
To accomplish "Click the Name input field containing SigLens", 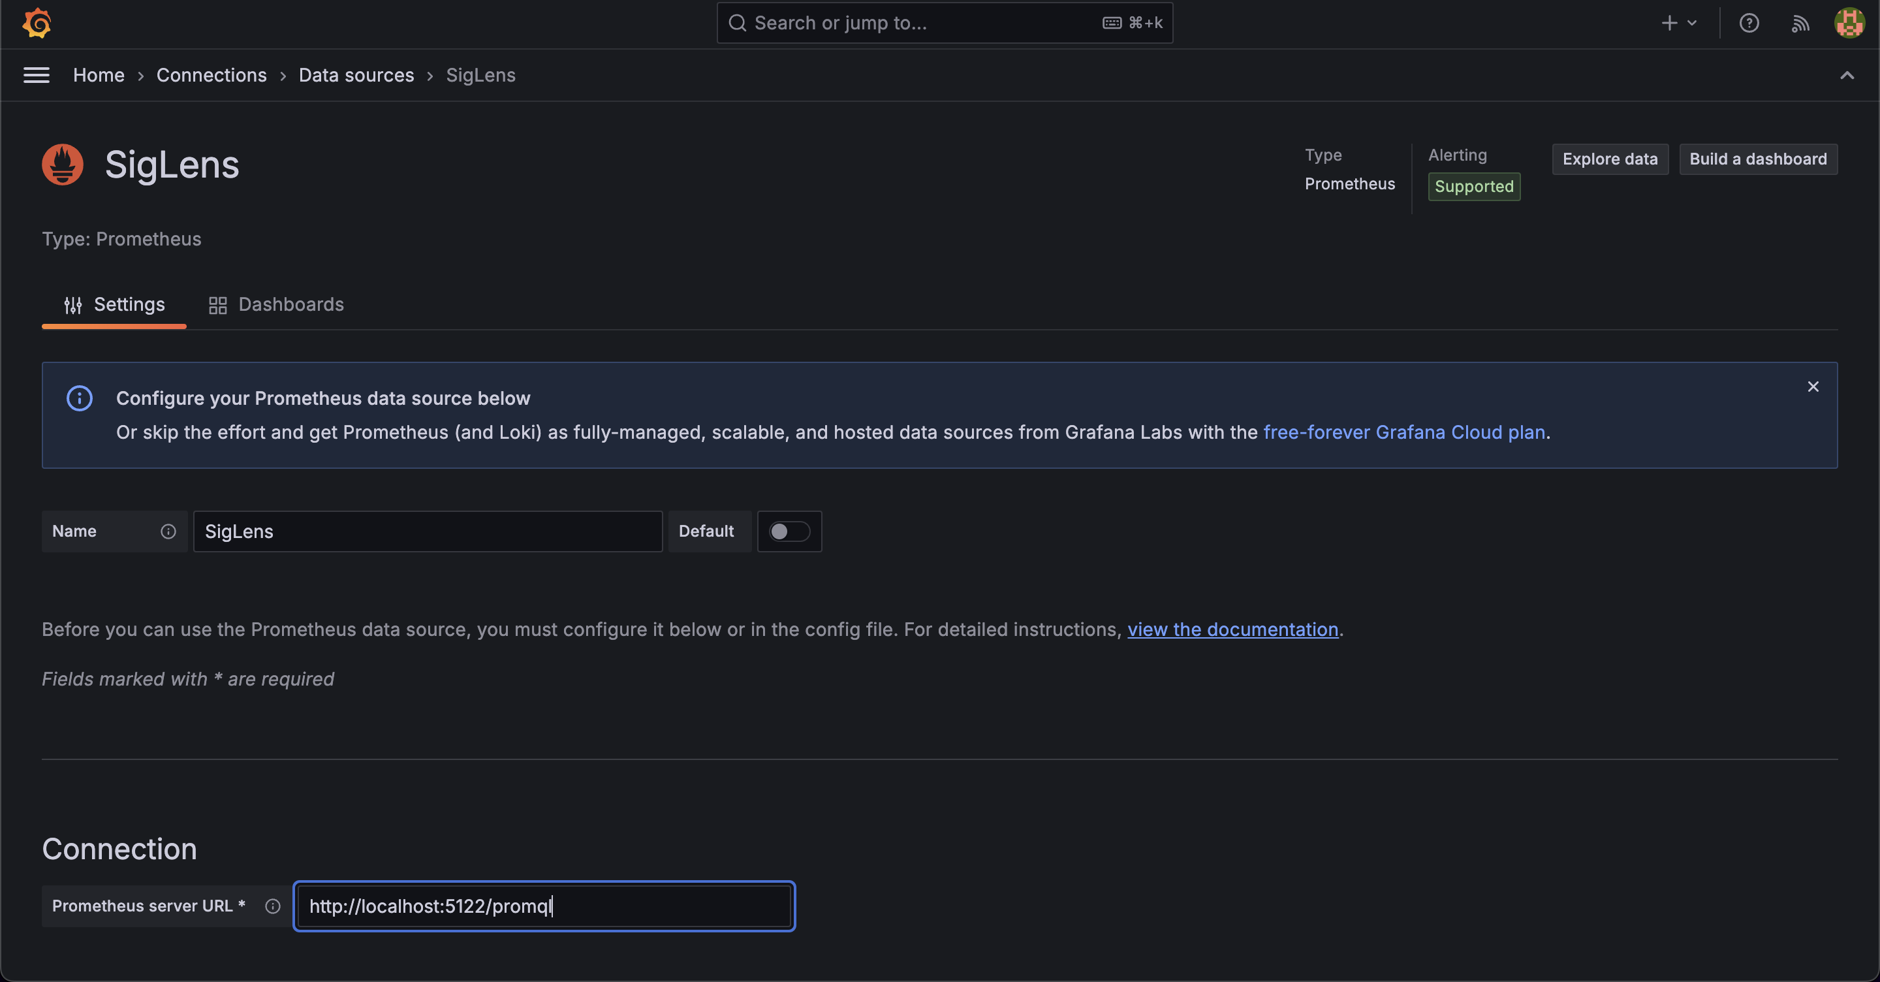I will coord(428,531).
